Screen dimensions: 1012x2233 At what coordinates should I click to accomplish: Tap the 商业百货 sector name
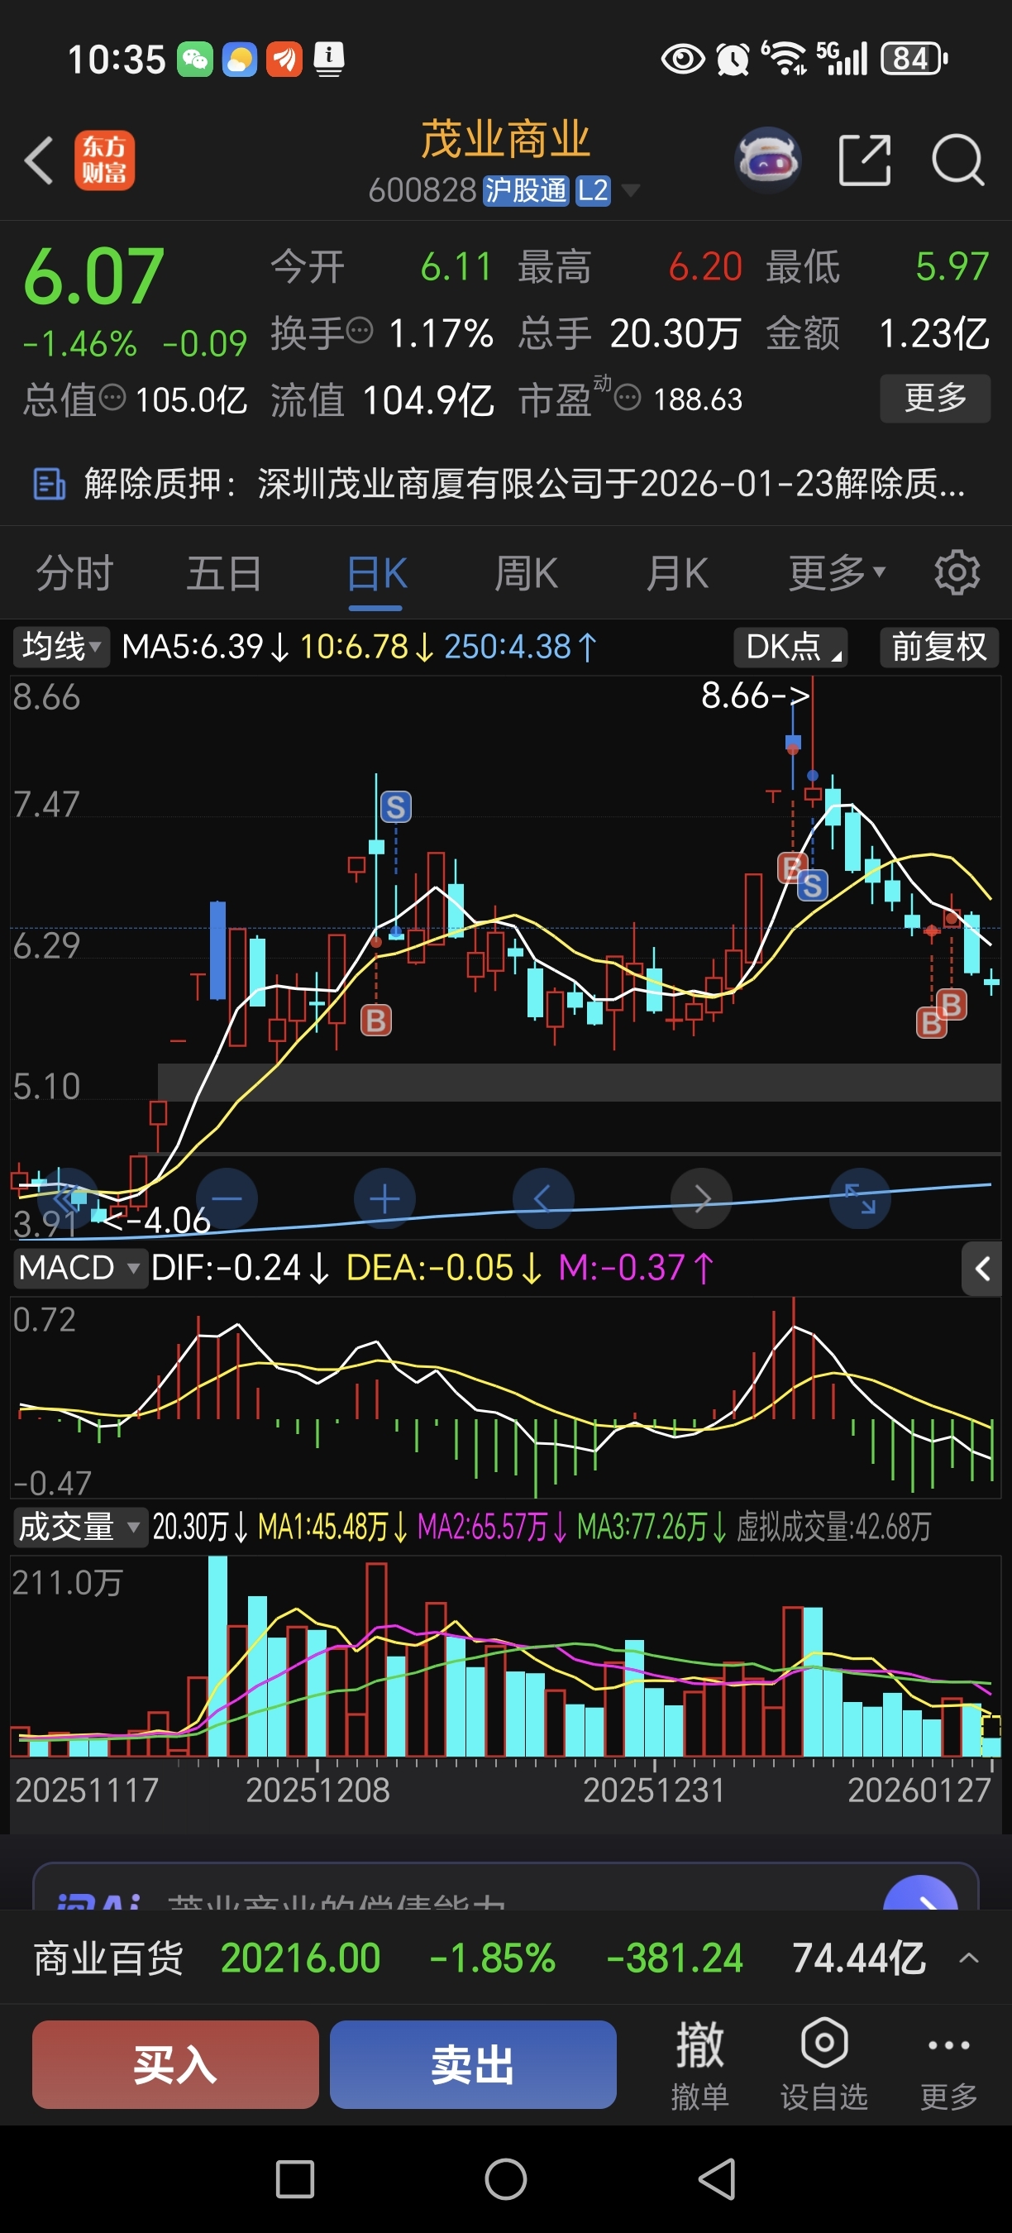[x=108, y=1958]
